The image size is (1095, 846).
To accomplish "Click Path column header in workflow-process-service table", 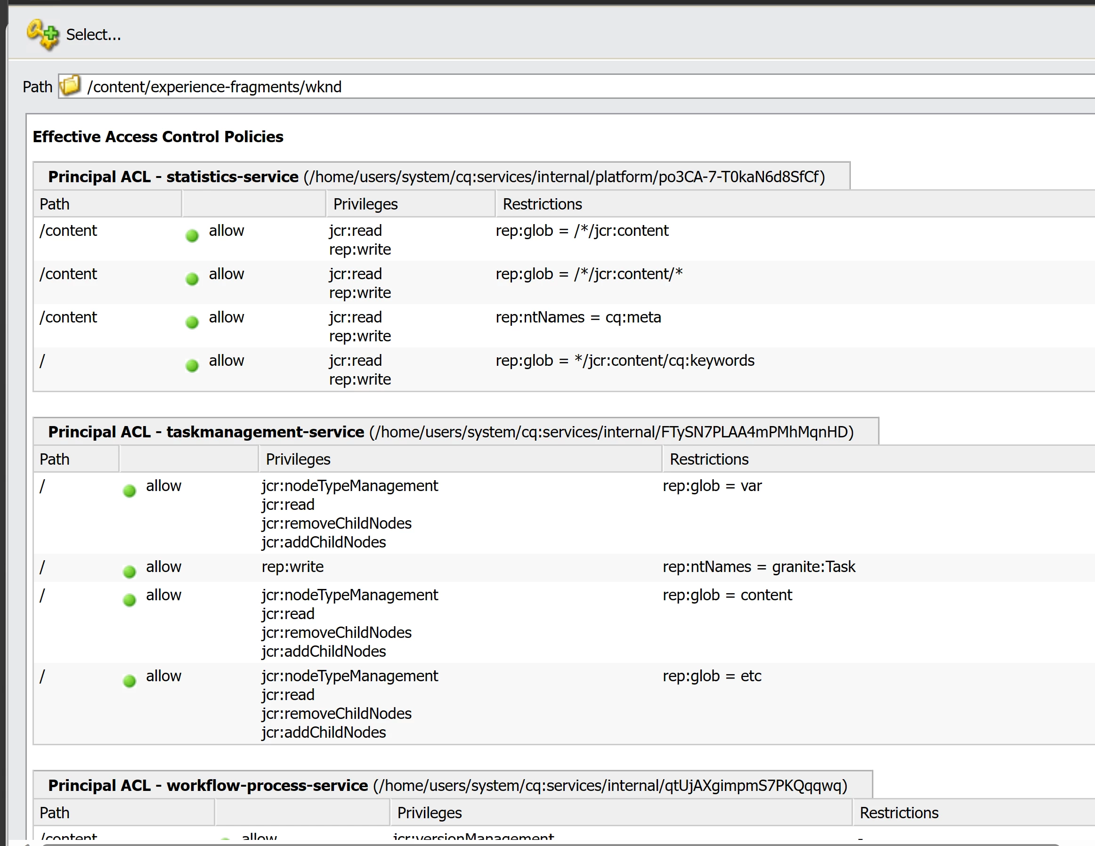I will [54, 813].
